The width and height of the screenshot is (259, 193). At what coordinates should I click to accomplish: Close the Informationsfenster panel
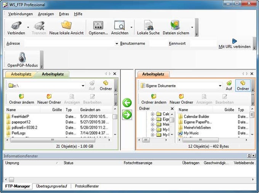(254, 156)
